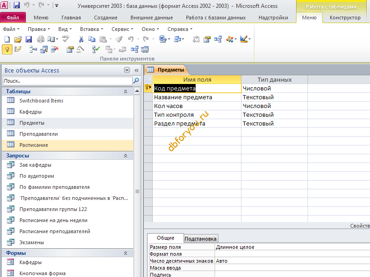This screenshot has width=370, height=277.
Task: Click the Print icon in toolbar
Action: coord(41,39)
